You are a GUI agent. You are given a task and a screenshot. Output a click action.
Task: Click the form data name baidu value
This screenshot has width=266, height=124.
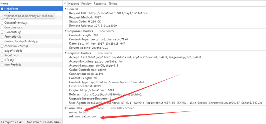click(x=83, y=112)
